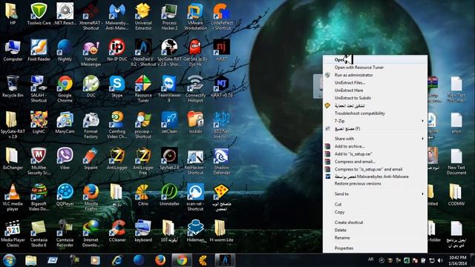This screenshot has height=267, width=475.
Task: Click the TeamViewer 9 desktop icon
Action: coord(169,89)
